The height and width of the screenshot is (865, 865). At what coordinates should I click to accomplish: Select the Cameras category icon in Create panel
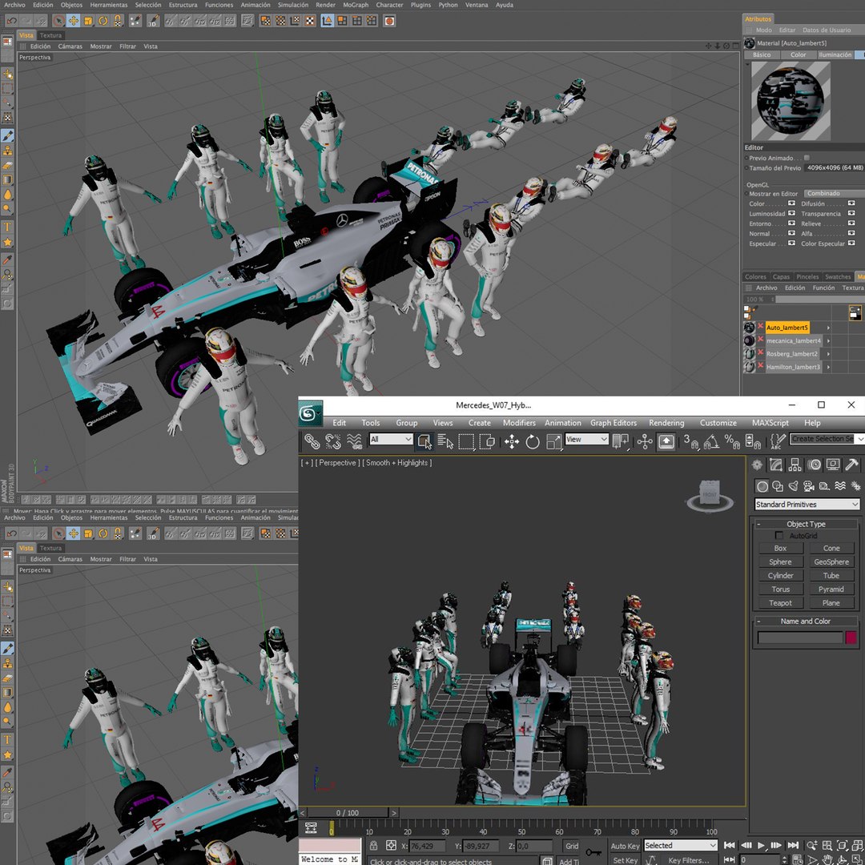coord(809,486)
